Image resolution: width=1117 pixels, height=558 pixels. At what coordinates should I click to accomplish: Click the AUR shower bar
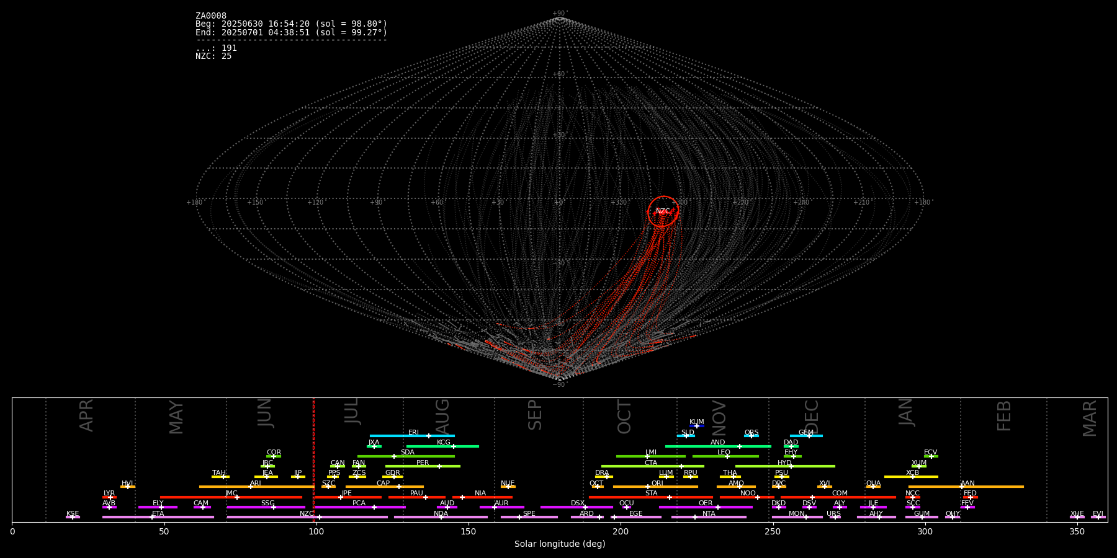pos(501,507)
